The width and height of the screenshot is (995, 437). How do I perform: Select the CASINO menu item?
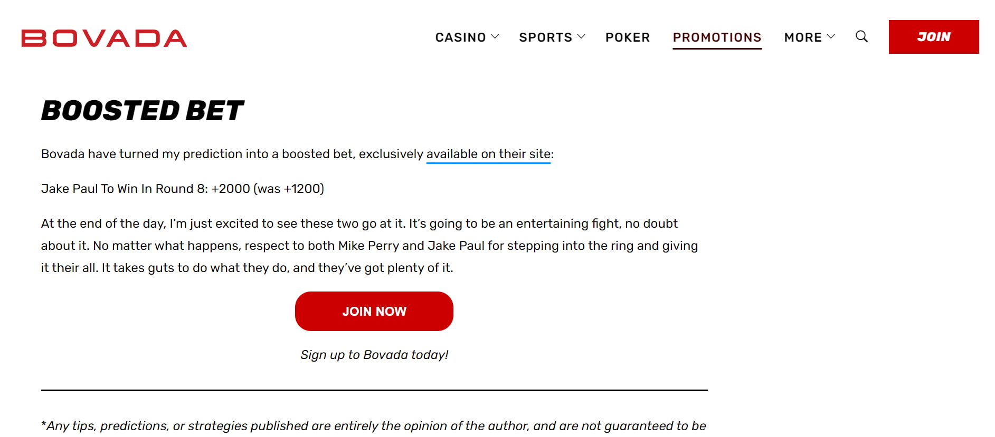coord(460,37)
